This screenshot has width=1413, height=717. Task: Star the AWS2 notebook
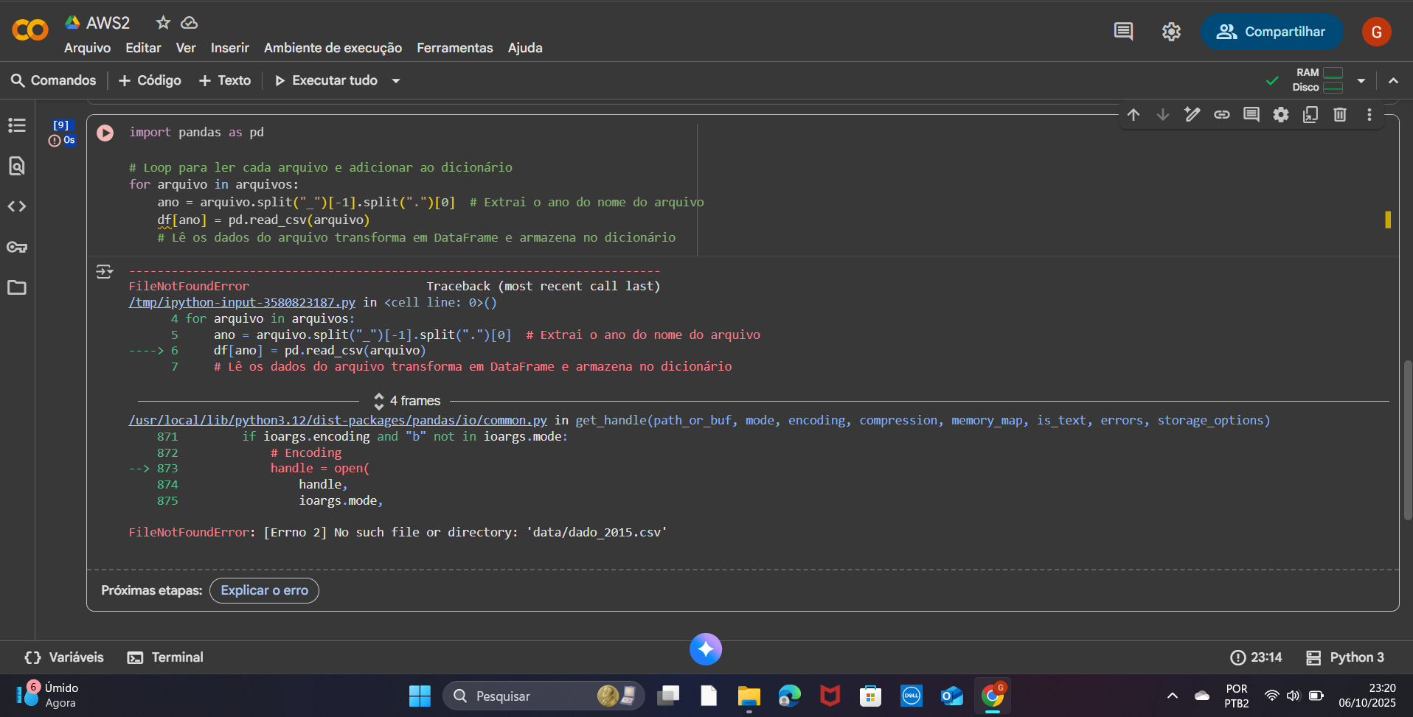[x=163, y=23]
